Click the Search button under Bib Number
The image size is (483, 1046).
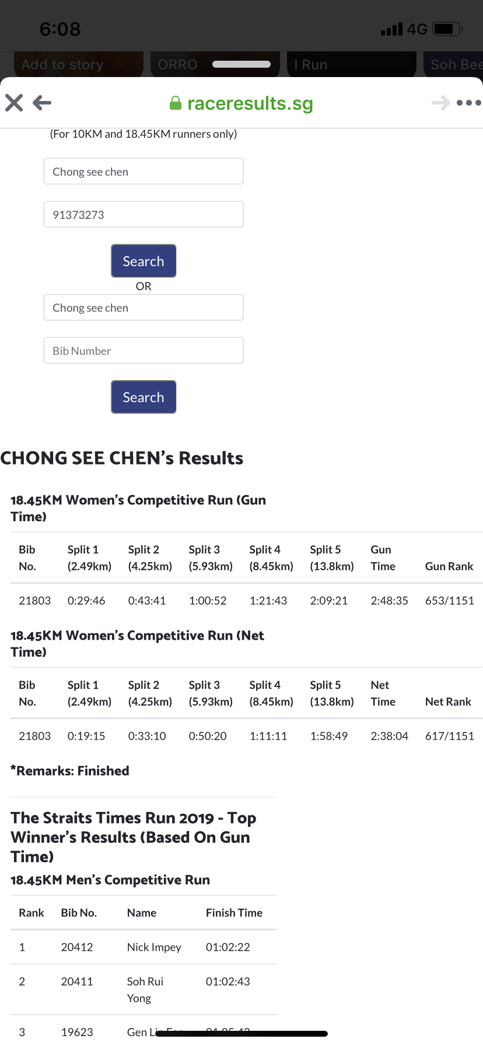[x=143, y=397]
